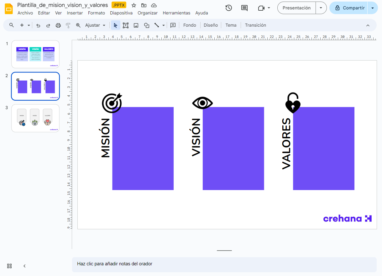Select the text box tool
This screenshot has width=382, height=276.
pyautogui.click(x=126, y=25)
